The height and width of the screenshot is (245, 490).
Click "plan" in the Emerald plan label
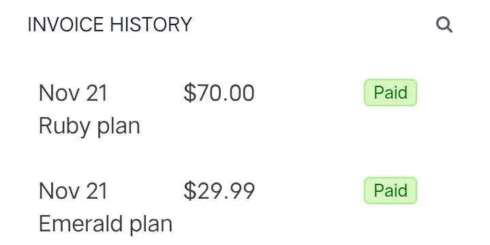(x=151, y=225)
